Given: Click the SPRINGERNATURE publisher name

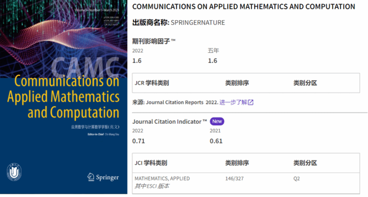Looking at the screenshot, I should click(198, 23).
